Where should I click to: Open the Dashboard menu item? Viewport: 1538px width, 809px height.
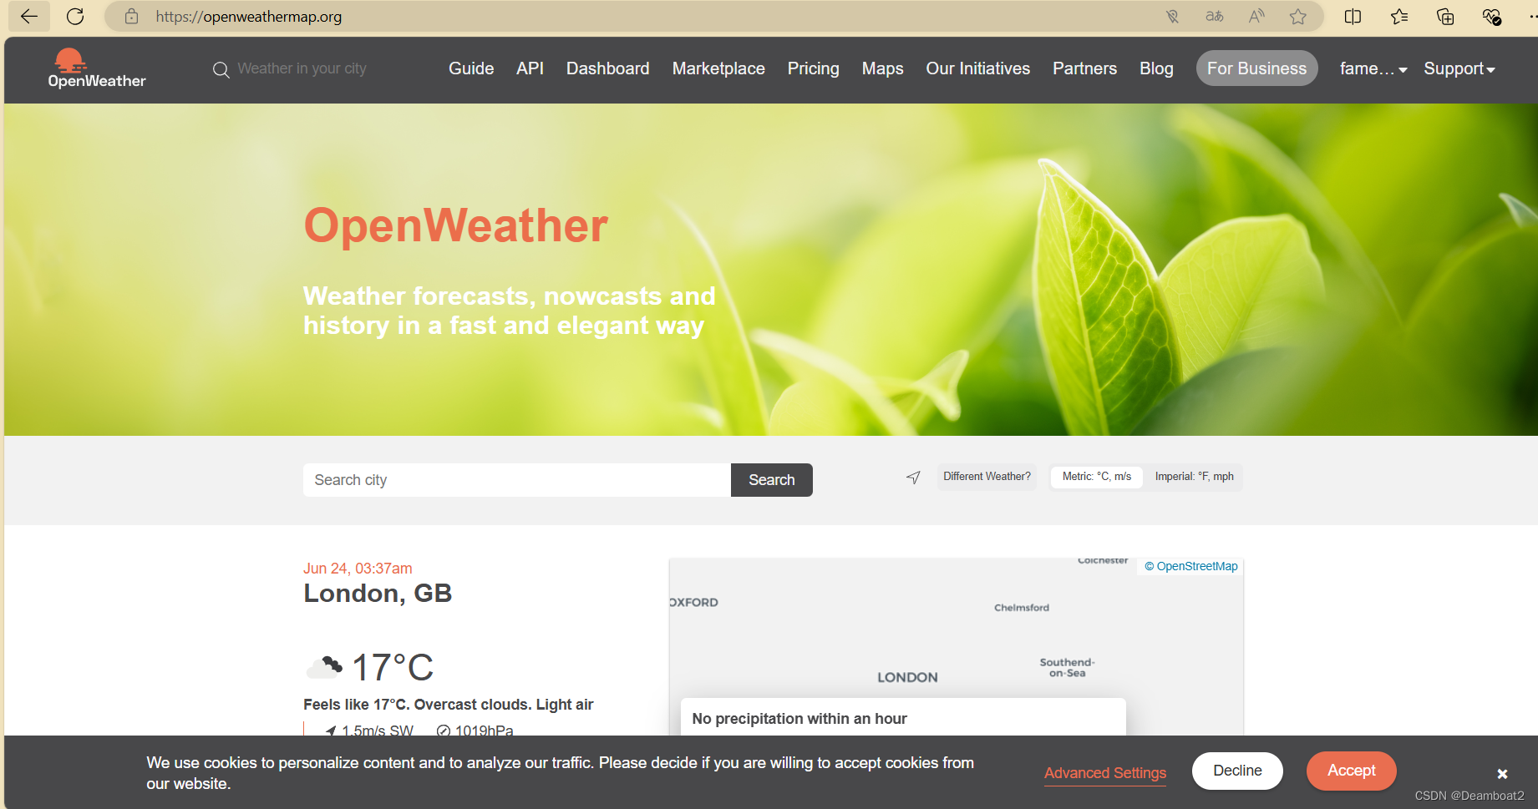(x=607, y=68)
